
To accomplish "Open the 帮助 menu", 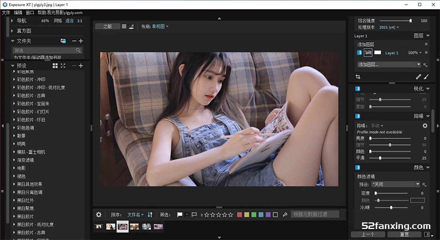I will click(42, 12).
